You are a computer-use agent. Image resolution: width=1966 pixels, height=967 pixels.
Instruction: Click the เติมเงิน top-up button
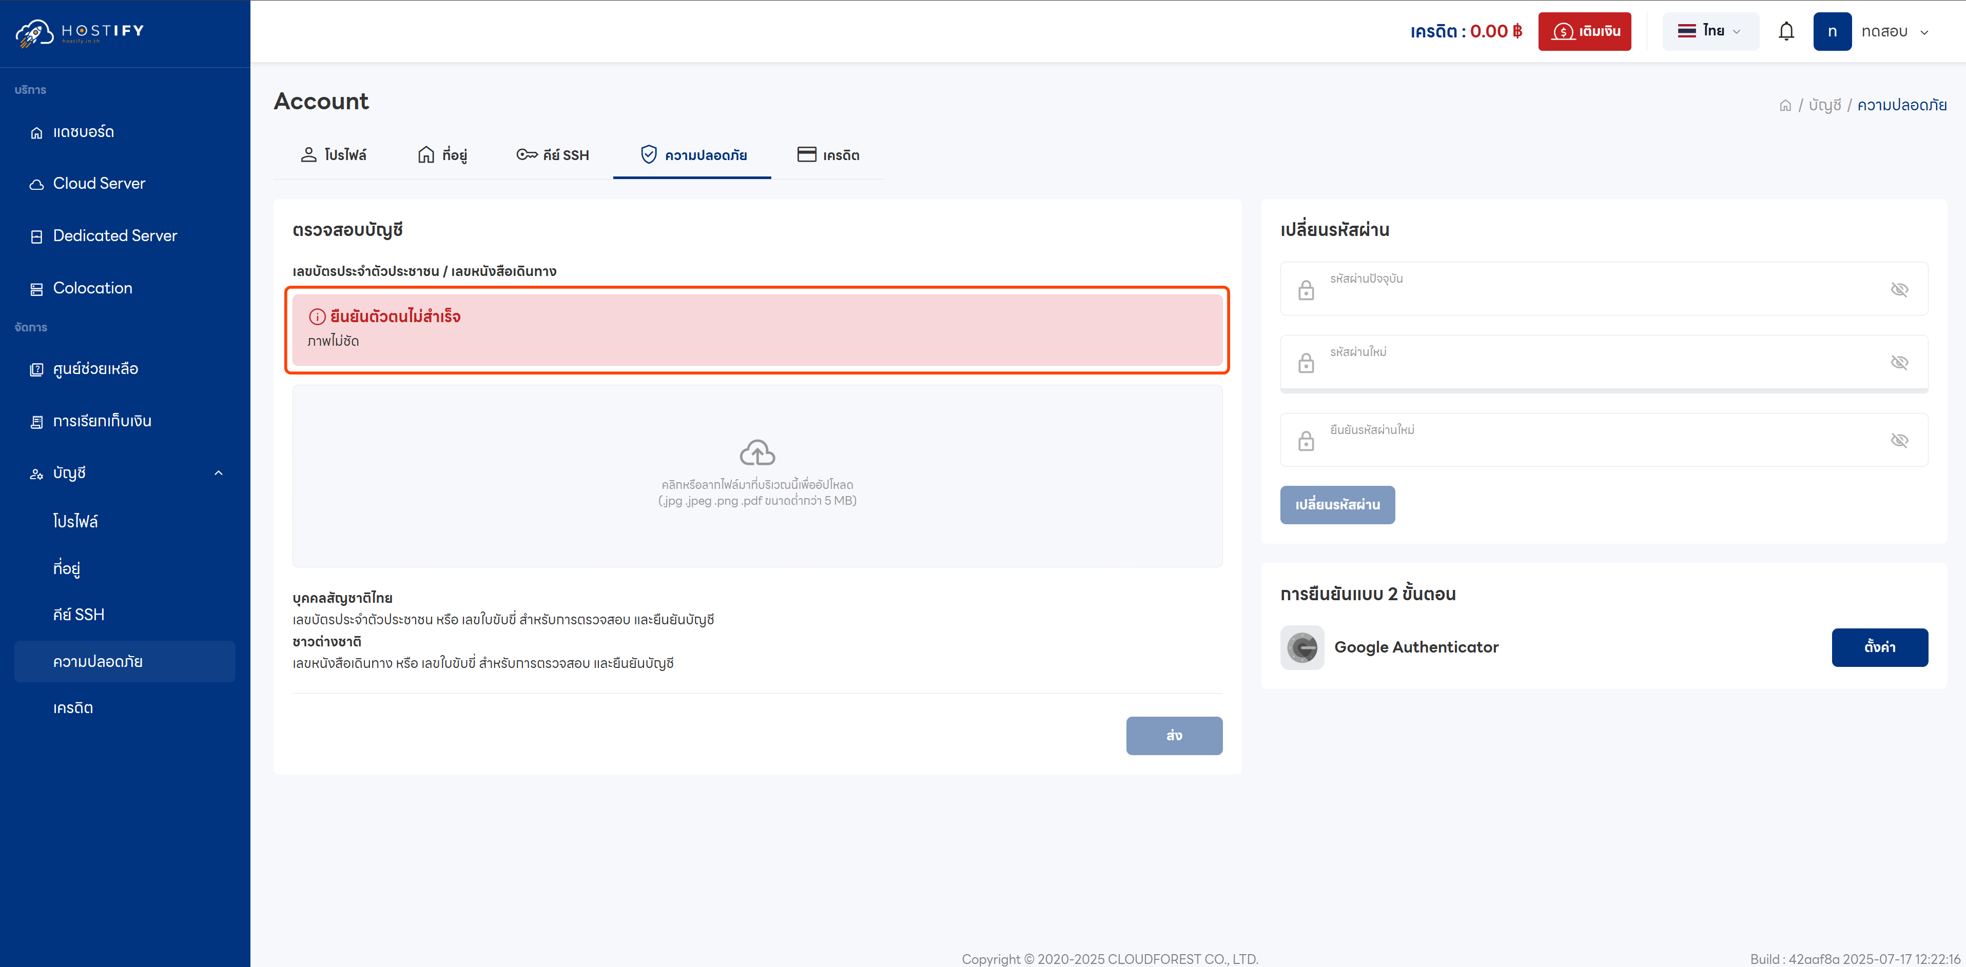pos(1584,31)
